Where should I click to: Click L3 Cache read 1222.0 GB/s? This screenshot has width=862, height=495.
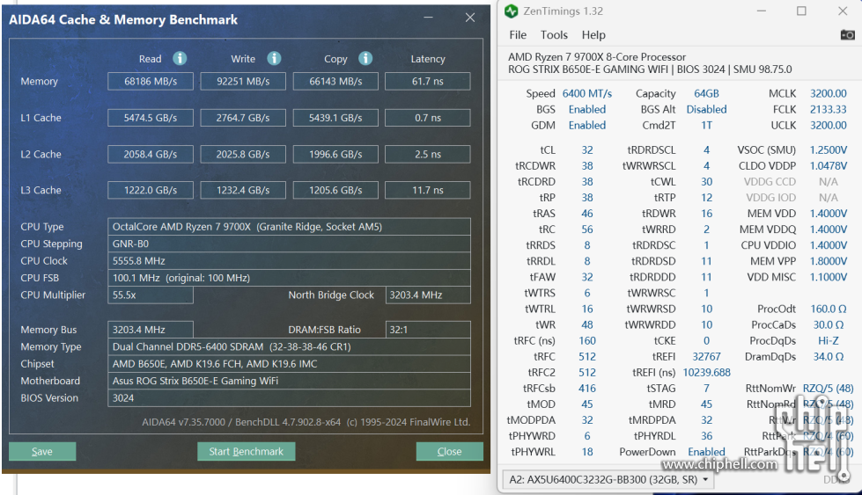click(150, 190)
